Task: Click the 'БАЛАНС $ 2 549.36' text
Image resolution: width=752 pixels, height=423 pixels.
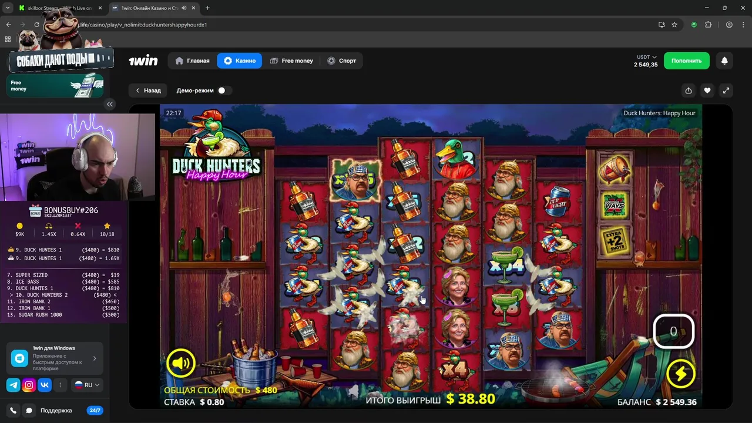Action: coord(657,402)
